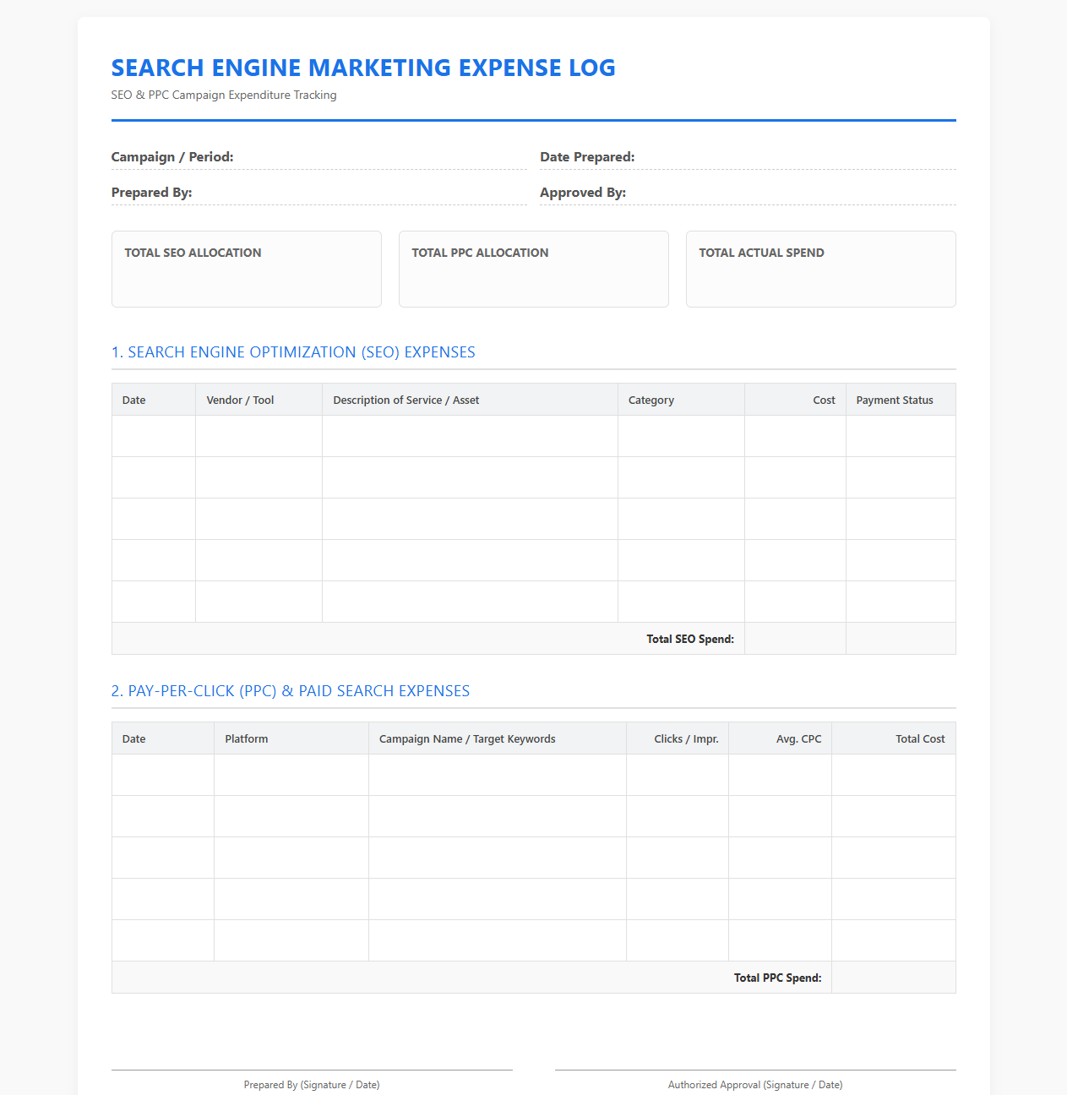Image resolution: width=1067 pixels, height=1095 pixels.
Task: Select the Total Actual Spend card
Action: pyautogui.click(x=821, y=270)
